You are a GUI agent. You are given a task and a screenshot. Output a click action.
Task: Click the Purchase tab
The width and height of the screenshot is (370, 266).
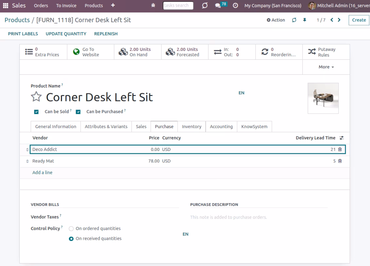[x=164, y=127]
